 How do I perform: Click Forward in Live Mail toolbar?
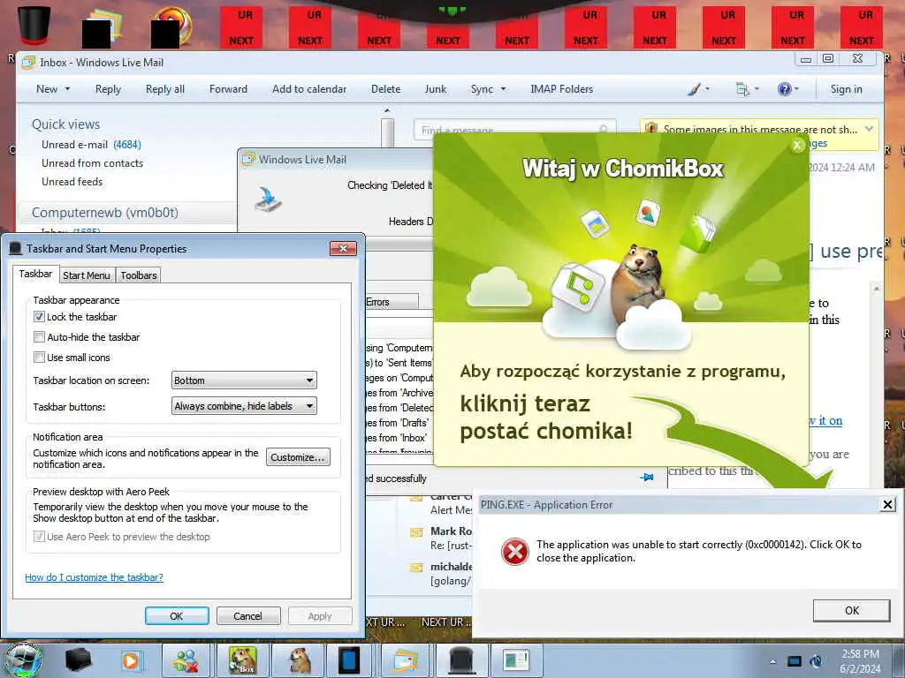(x=229, y=89)
